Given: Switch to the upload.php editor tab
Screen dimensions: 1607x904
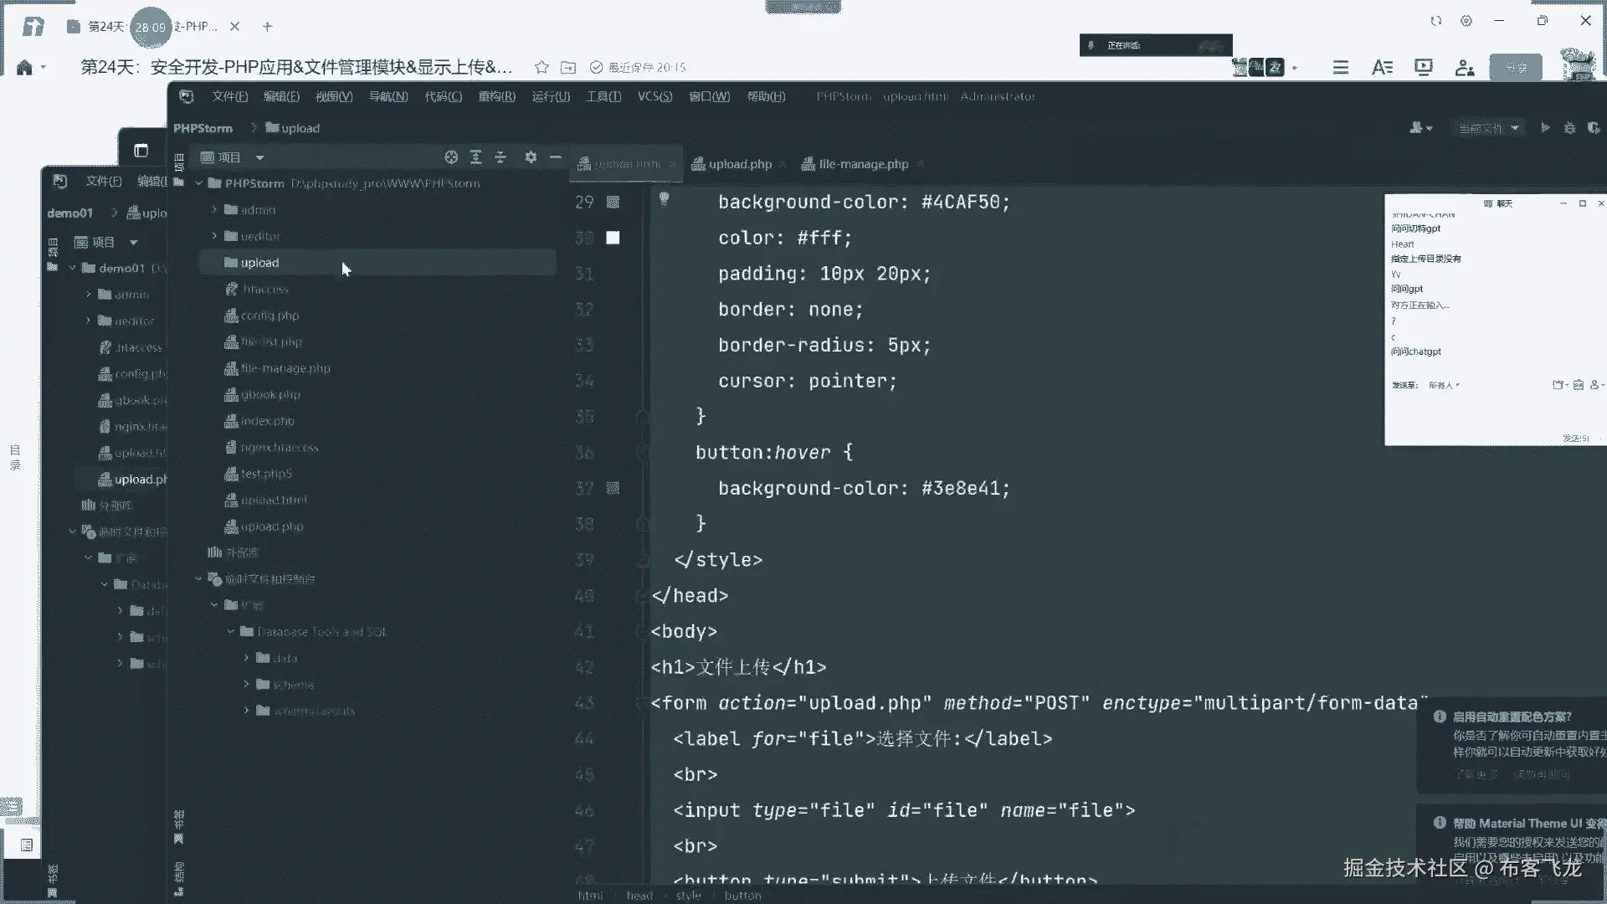Looking at the screenshot, I should [x=739, y=164].
